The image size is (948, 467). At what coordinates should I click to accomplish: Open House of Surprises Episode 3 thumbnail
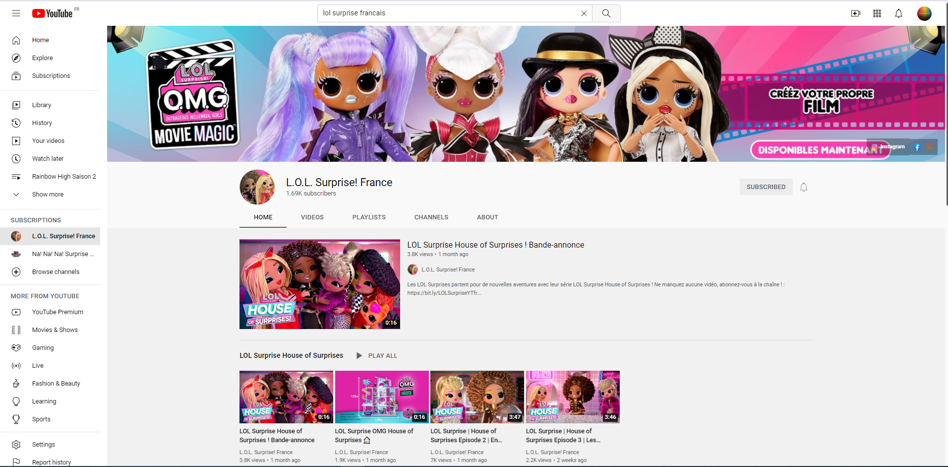tap(573, 397)
